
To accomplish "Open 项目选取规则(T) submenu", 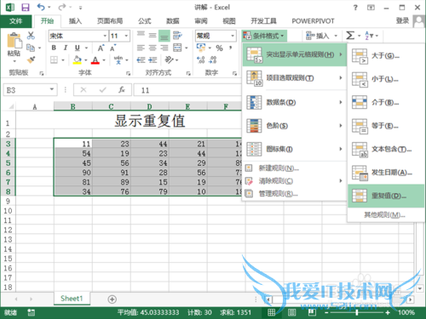I will 295,78.
